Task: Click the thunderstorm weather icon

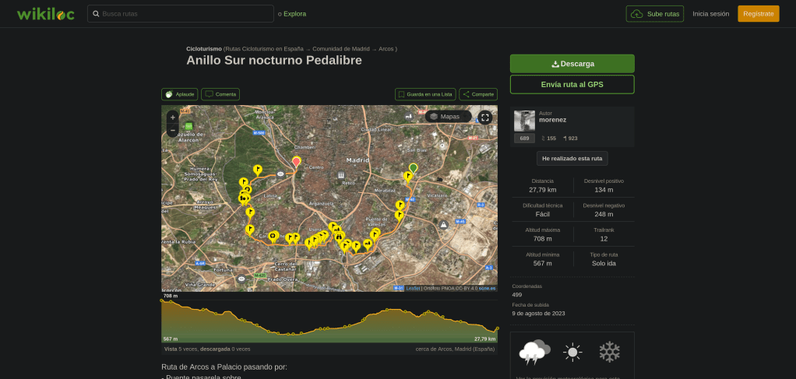Action: [534, 352]
